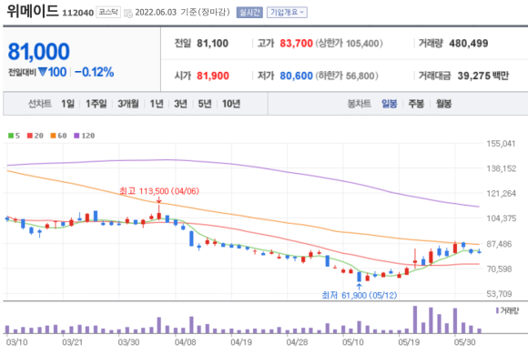
Task: Click the 거래대금 39,275 백만 value
Action: [x=482, y=76]
